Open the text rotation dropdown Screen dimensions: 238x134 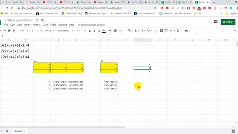tap(149, 31)
